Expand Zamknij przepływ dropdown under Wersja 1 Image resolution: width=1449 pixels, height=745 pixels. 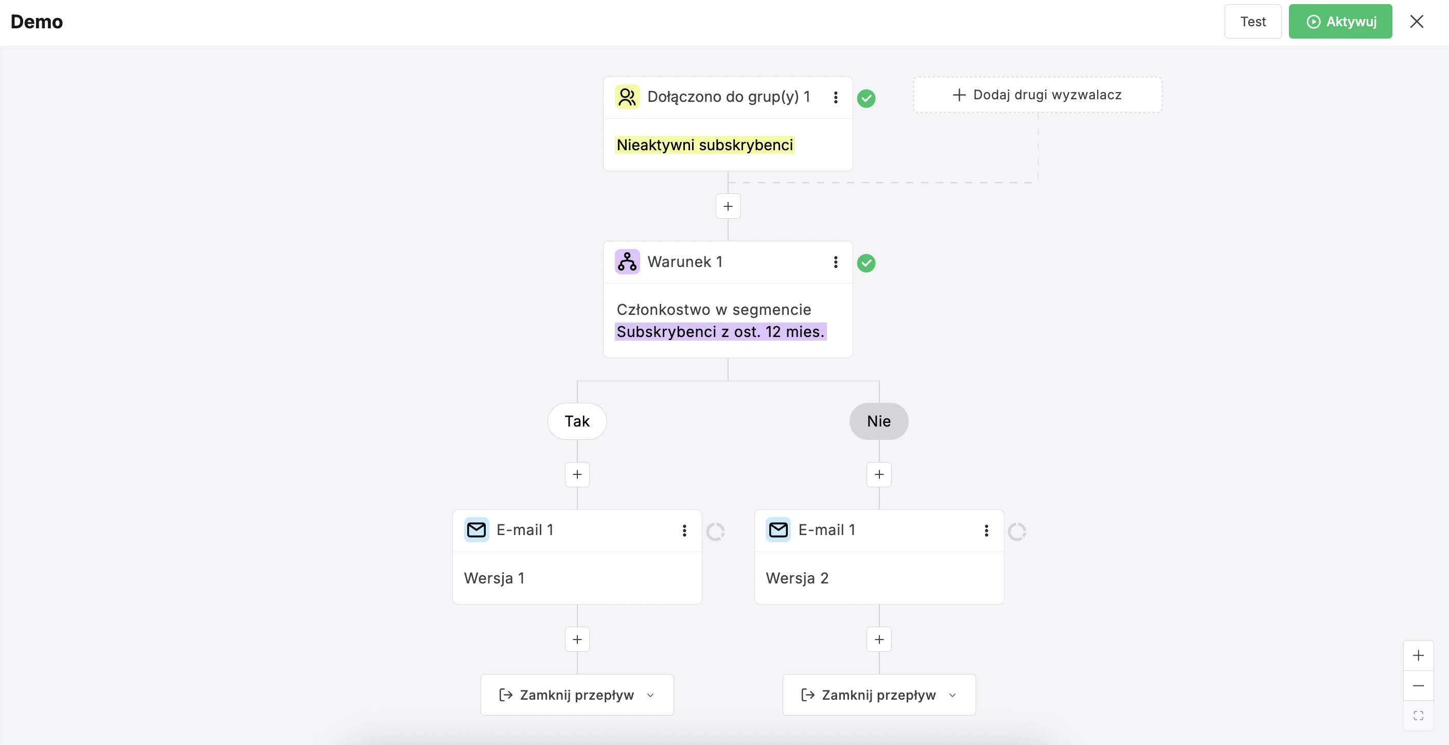coord(577,695)
